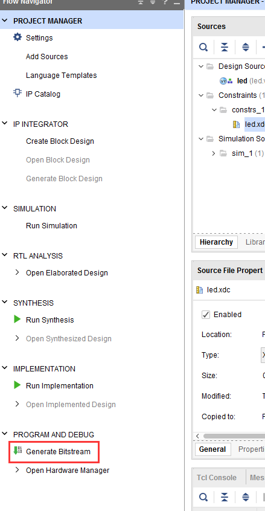The width and height of the screenshot is (265, 511).
Task: Open Language Templates
Action: (61, 76)
